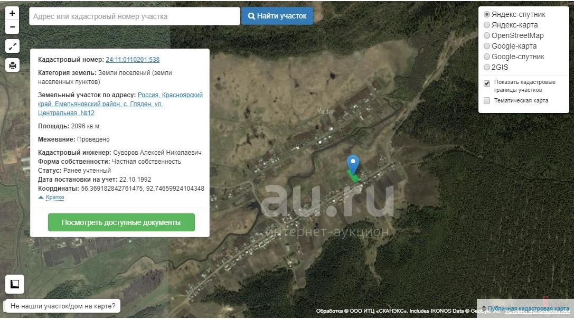This screenshot has width=574, height=319.
Task: Click the Найти участок search button
Action: click(277, 16)
